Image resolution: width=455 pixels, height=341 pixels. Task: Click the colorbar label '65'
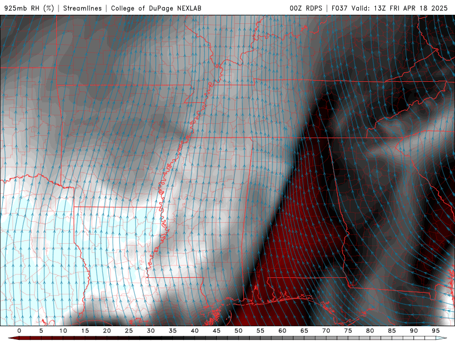point(304,331)
